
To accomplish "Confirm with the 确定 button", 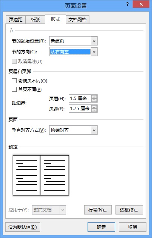I will click(101, 227).
